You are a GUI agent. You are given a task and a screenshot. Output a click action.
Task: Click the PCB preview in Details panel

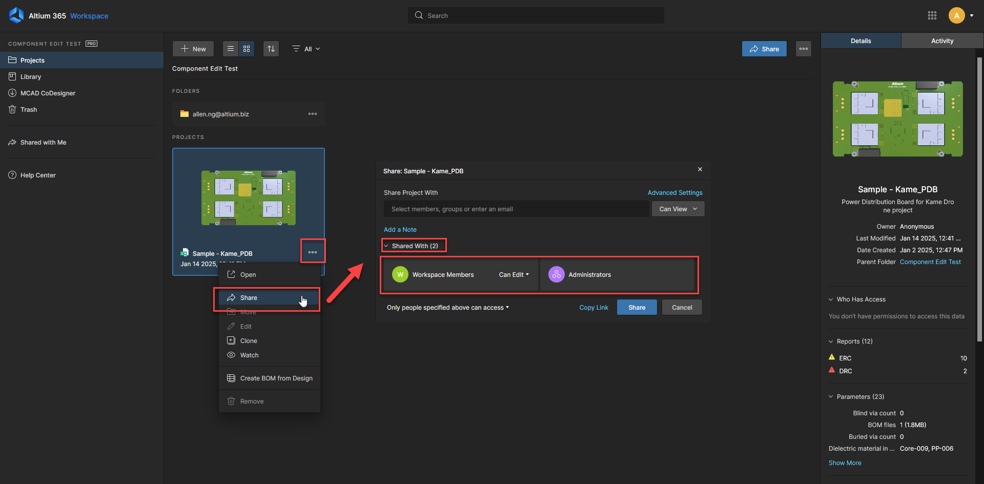[x=897, y=119]
